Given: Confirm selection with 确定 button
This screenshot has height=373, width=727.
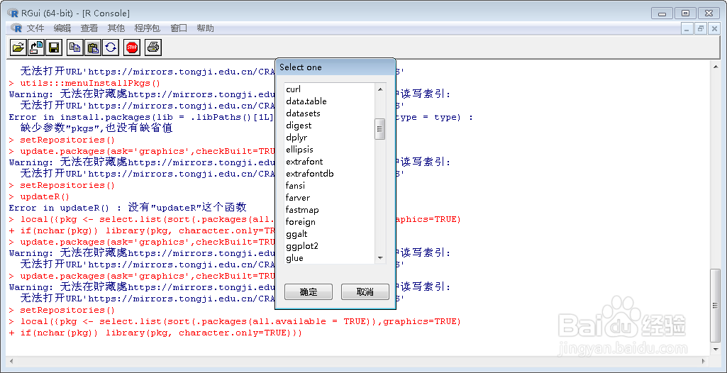Looking at the screenshot, I should (309, 292).
